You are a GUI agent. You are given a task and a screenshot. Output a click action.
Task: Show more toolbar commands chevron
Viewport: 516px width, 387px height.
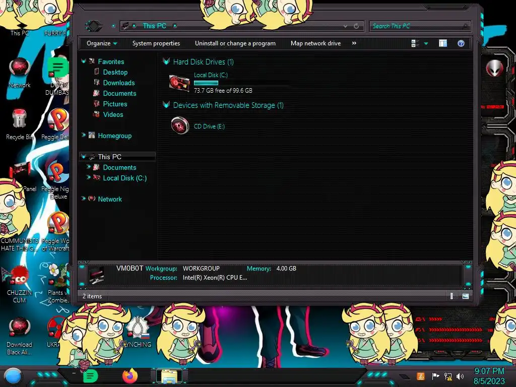[x=354, y=43]
